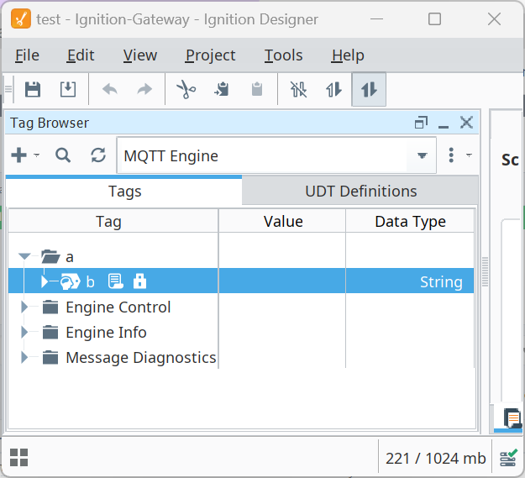Click the Update project download icon
Image resolution: width=525 pixels, height=478 pixels.
pos(68,89)
